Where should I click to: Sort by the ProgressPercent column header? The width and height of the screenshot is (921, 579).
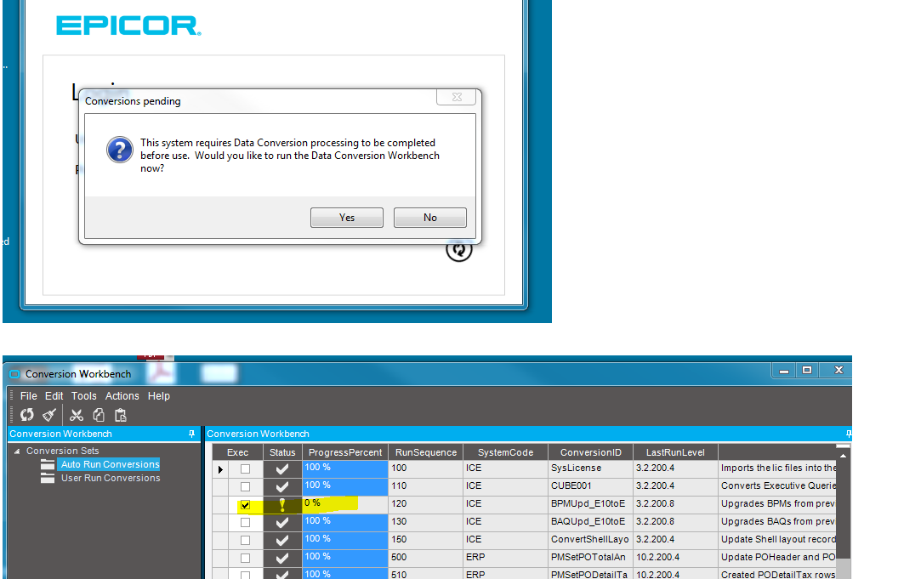[345, 452]
